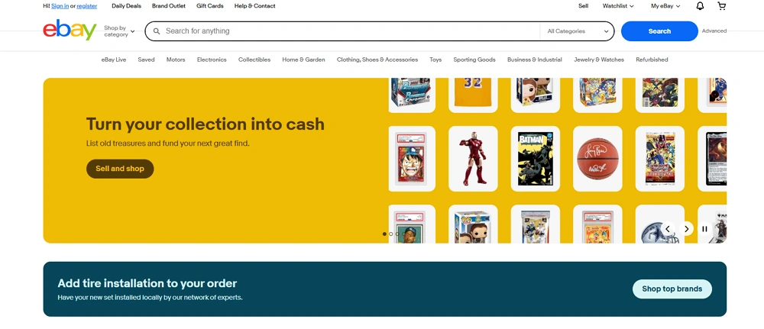Click the Sell and shop button

pos(120,169)
